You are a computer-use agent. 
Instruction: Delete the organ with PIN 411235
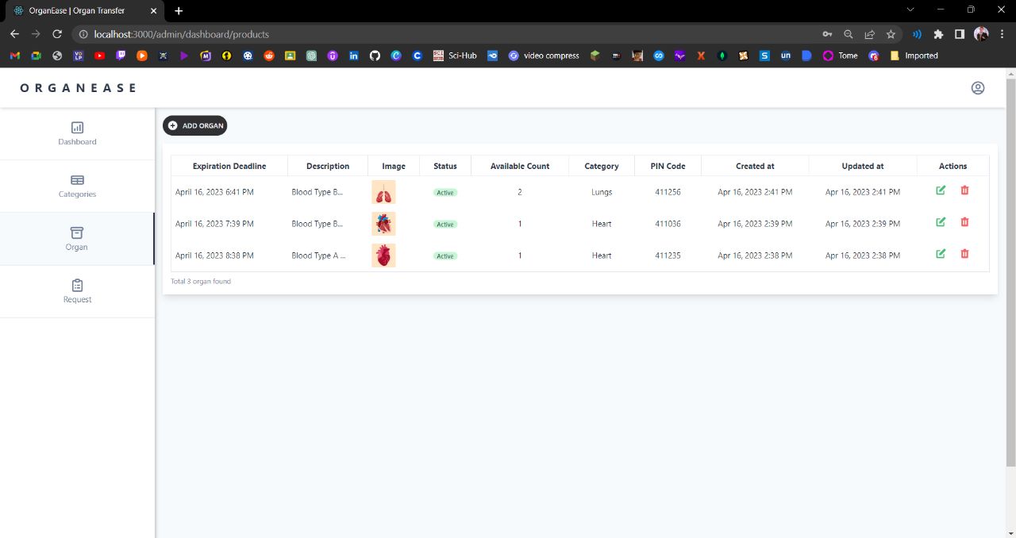pos(964,254)
